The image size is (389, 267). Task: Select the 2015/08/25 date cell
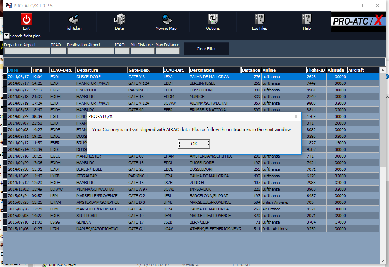pos(19,202)
